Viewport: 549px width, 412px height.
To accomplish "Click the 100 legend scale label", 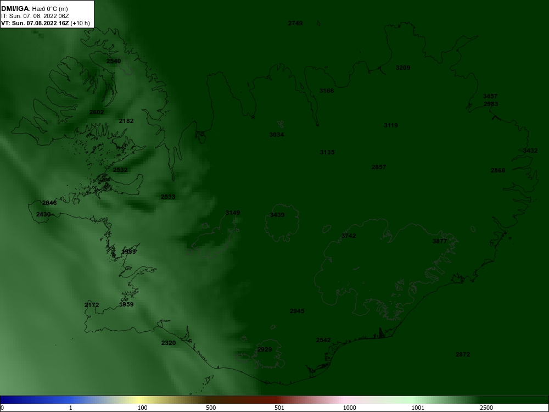I will coord(142,408).
